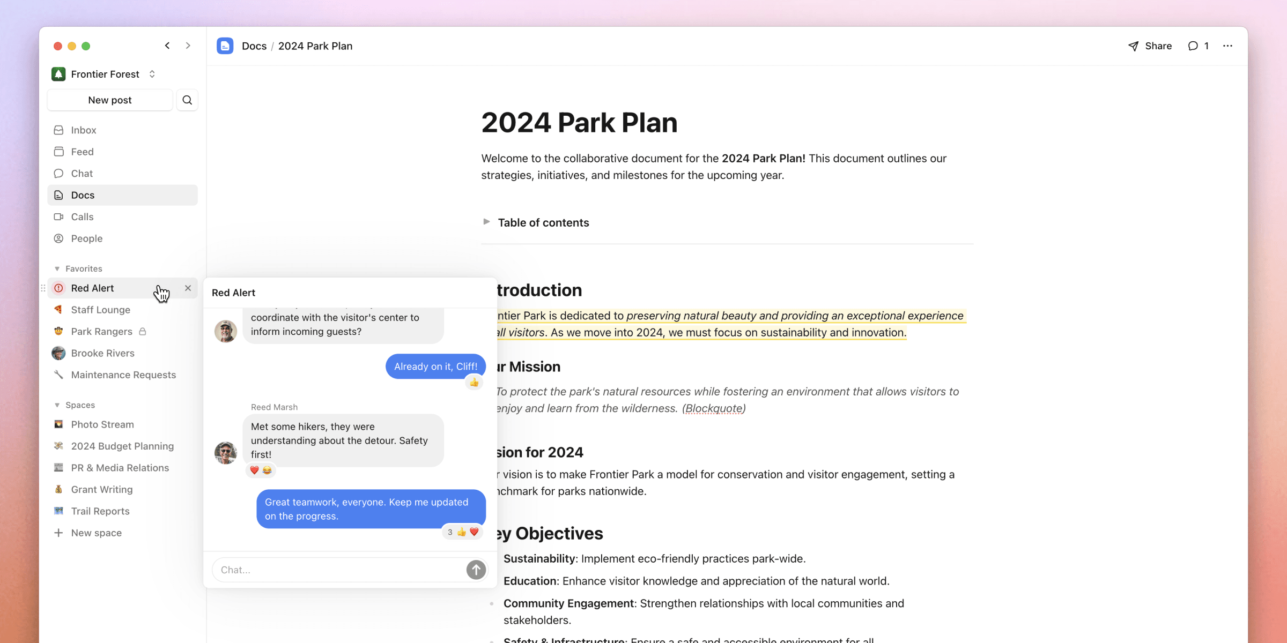Screen dimensions: 1287x643
Task: Close the Red Alert chat popup
Action: [x=187, y=288]
